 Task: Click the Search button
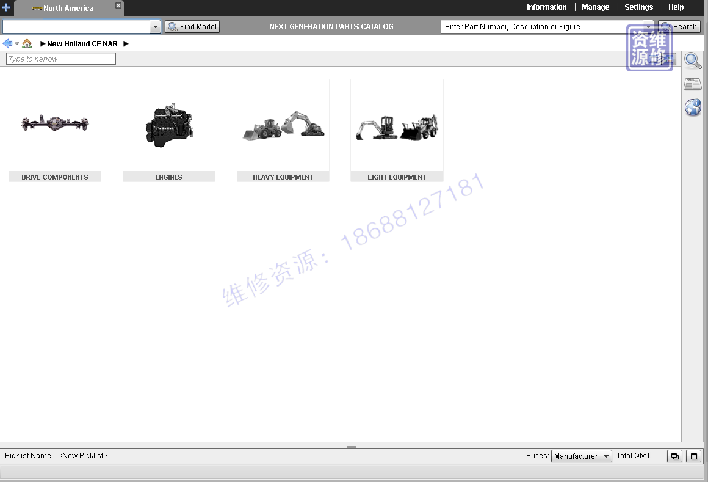pos(679,27)
